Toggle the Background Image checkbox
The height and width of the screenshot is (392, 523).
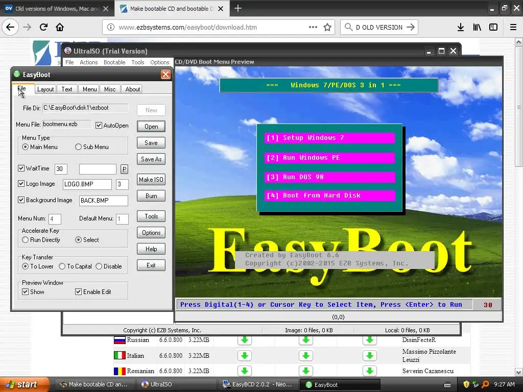21,200
